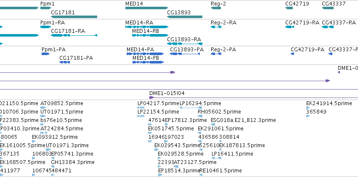Select the MED14-RA transcript glyph

coord(147,27)
